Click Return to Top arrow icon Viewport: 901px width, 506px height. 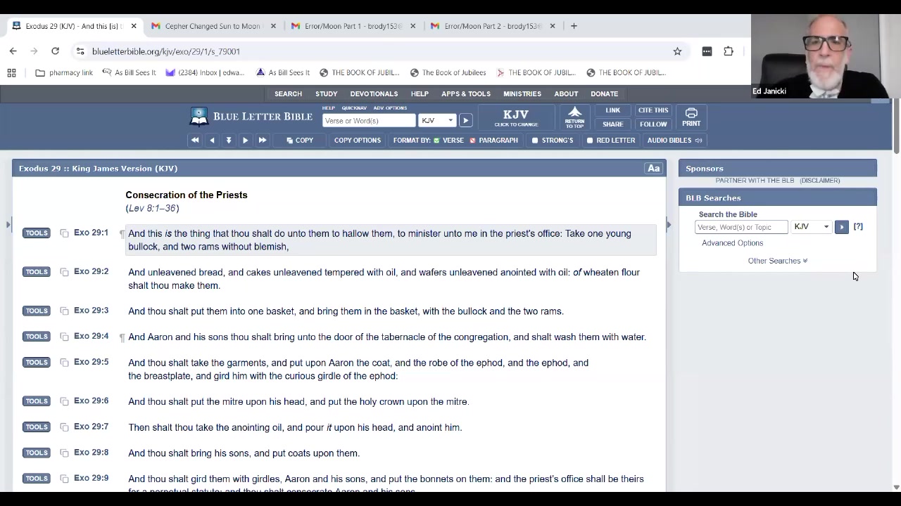[574, 117]
